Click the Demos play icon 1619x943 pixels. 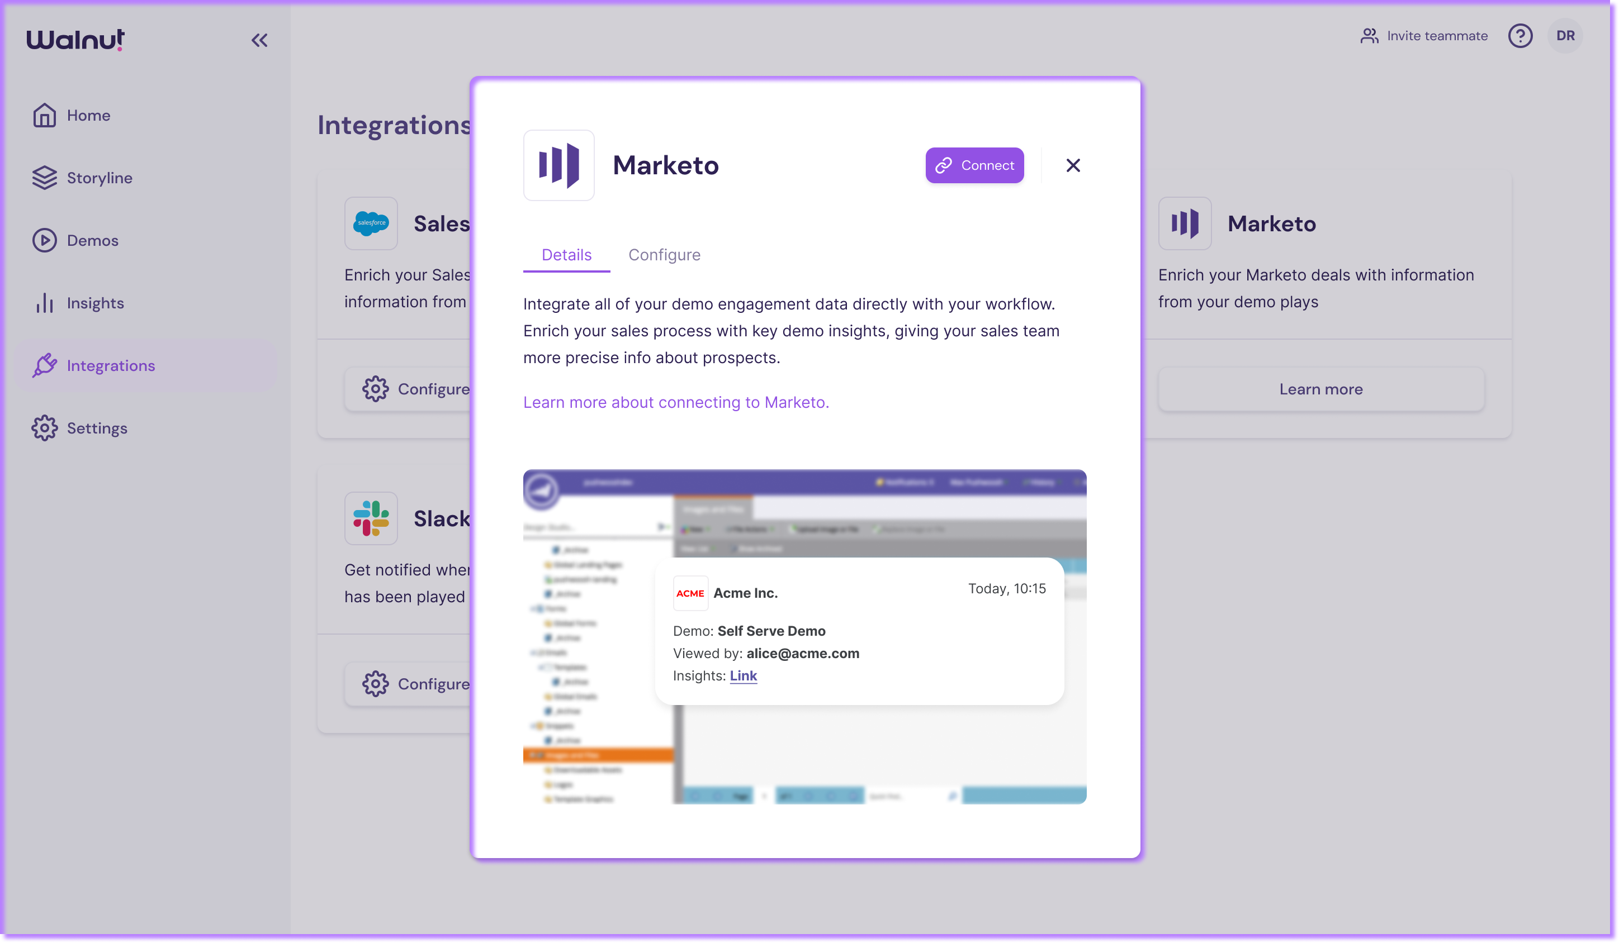44,241
